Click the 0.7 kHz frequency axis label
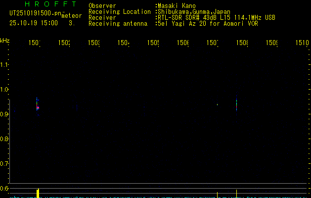 pyautogui.click(x=4, y=164)
